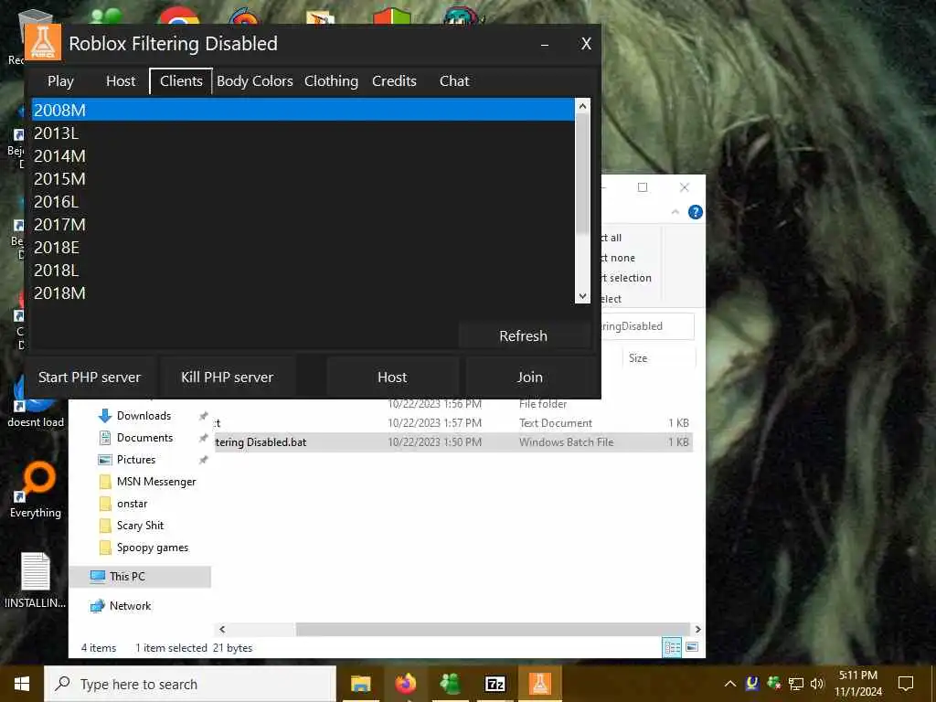Screen dimensions: 936x702
Task: Click the Kill PHP server button
Action: [x=227, y=378]
